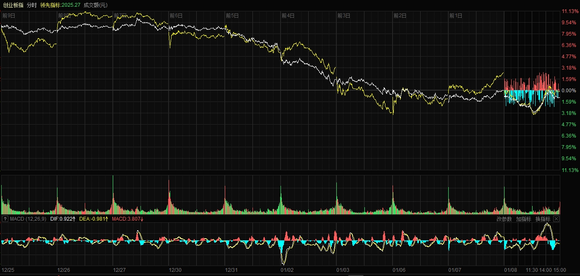Click the 12/30 date on time axis
The height and width of the screenshot is (276, 580).
tap(175, 270)
